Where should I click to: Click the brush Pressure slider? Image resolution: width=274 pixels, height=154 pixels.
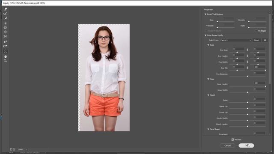[x=226, y=27]
